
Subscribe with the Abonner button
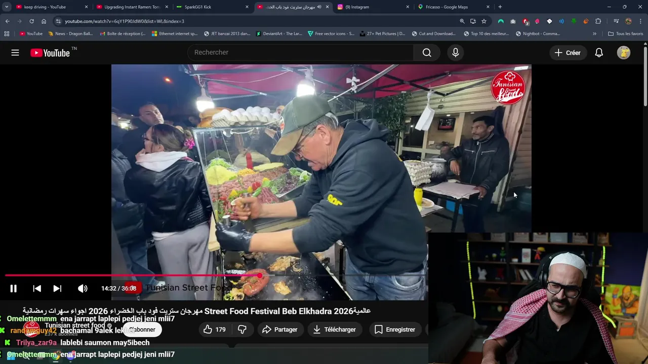coord(142,330)
